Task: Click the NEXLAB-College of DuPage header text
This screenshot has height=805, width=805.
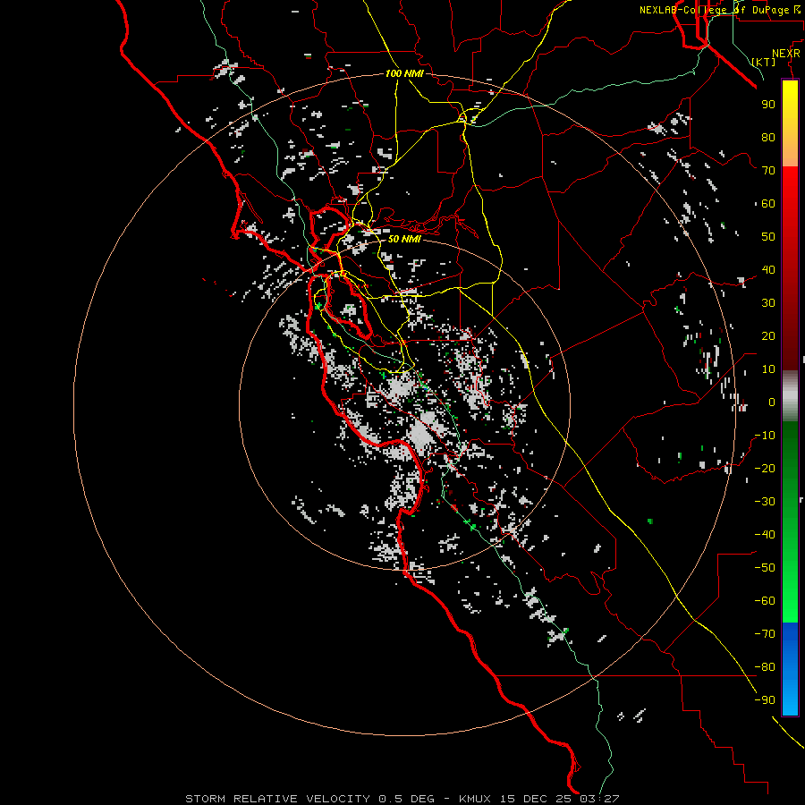Action: click(721, 10)
